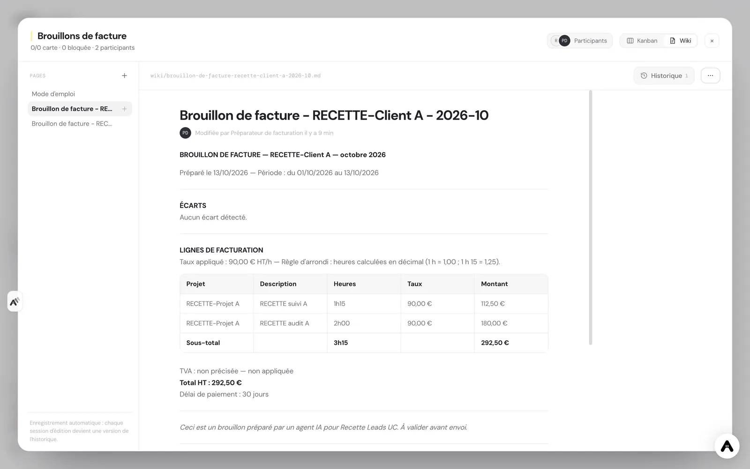The image size is (750, 469).
Task: Open the Mode d'emploi page
Action: [80, 94]
